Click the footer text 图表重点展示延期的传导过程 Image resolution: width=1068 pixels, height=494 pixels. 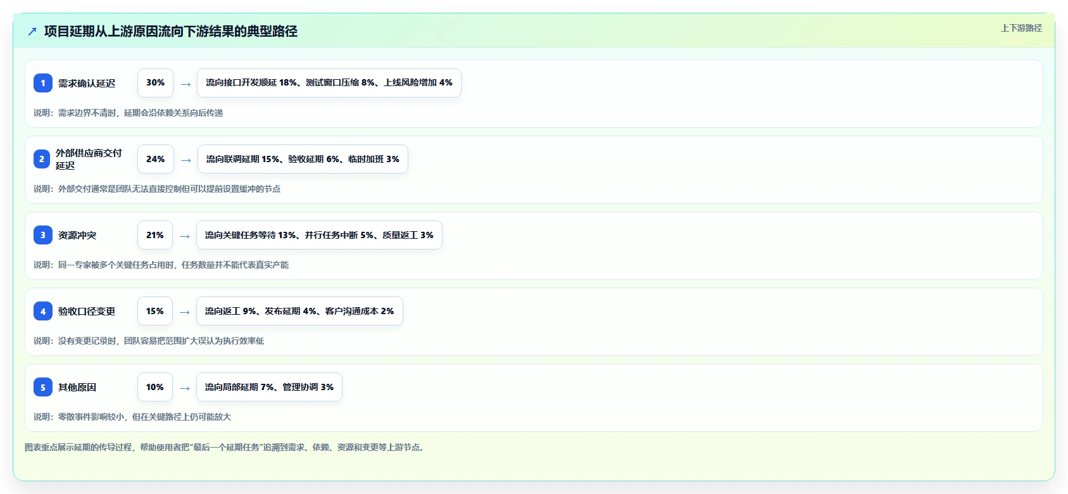225,447
